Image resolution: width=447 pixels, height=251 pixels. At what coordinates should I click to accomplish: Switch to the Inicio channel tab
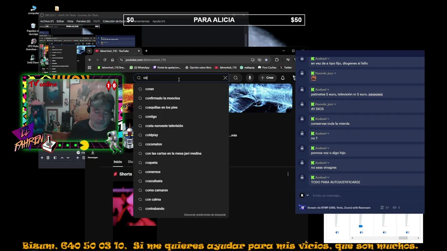click(x=118, y=162)
